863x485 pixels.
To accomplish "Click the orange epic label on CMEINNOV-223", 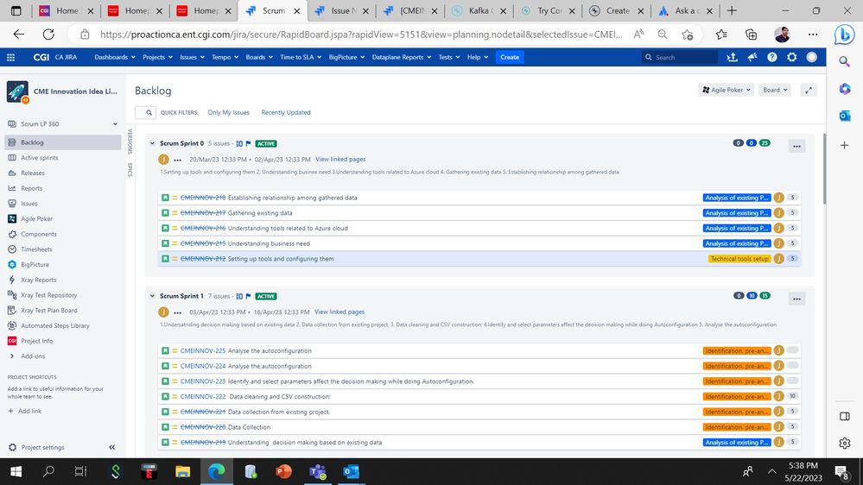I will 736,381.
